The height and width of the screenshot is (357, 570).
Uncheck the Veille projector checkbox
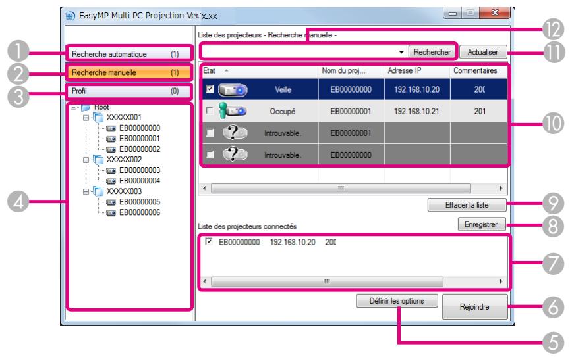point(210,89)
